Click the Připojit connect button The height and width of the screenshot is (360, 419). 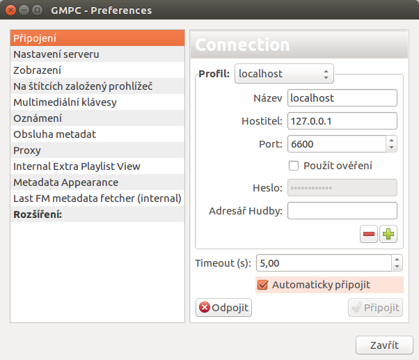(x=375, y=308)
